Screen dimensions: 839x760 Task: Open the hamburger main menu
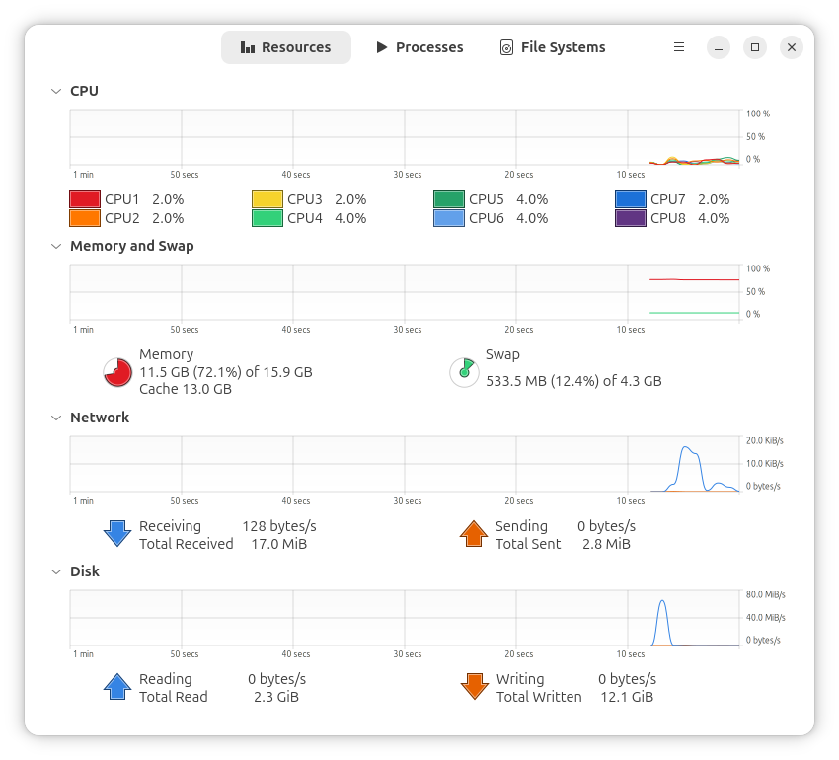(x=679, y=47)
